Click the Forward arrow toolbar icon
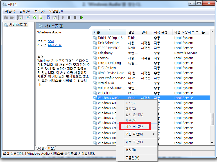This screenshot has height=162, width=217. tap(12, 17)
